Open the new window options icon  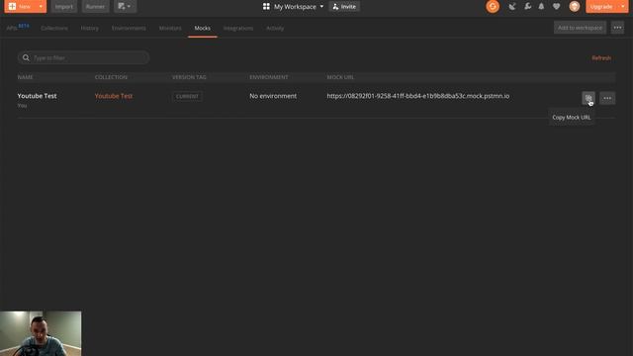pos(125,7)
